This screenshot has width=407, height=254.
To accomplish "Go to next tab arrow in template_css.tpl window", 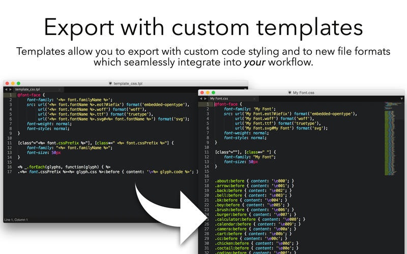I will [x=10, y=89].
